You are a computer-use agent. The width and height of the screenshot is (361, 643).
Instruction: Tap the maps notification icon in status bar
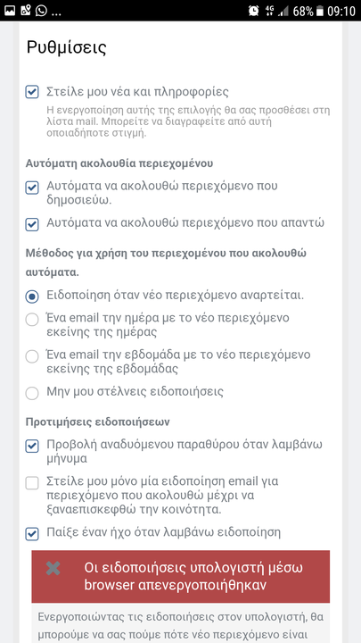click(25, 11)
